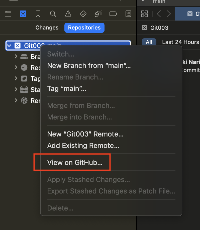Expand the Branches row

pos(16,56)
